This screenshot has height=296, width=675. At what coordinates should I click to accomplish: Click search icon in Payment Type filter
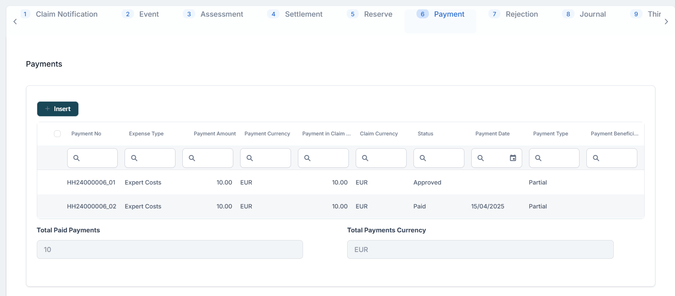[538, 158]
